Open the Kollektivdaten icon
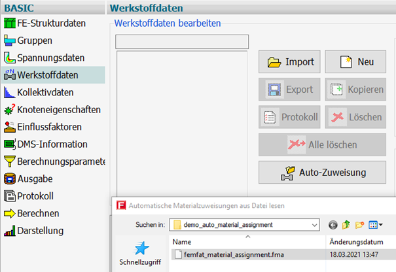 click(x=10, y=92)
